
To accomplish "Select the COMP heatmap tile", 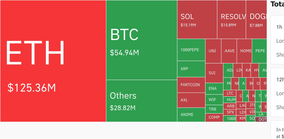I will point(214,117).
